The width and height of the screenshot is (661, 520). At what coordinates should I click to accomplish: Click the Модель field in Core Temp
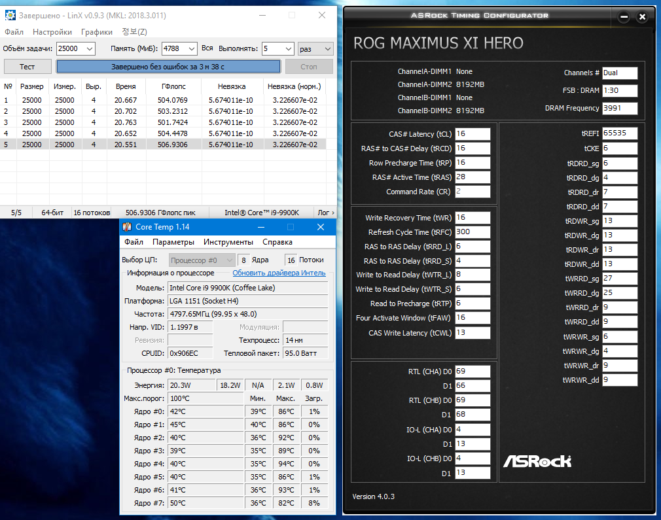pyautogui.click(x=248, y=288)
